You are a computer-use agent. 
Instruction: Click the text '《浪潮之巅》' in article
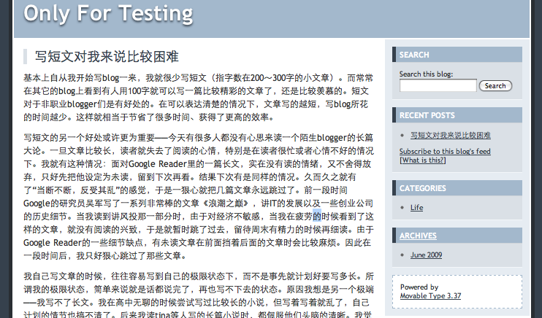tap(226, 203)
